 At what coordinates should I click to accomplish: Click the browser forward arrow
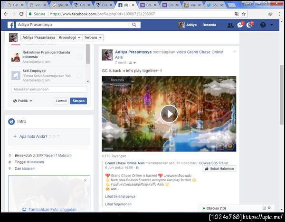[x=14, y=14]
